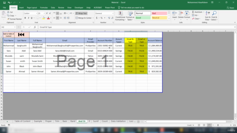The width and height of the screenshot is (237, 133).
Task: Click the Comma Style icon
Action: 105,18
